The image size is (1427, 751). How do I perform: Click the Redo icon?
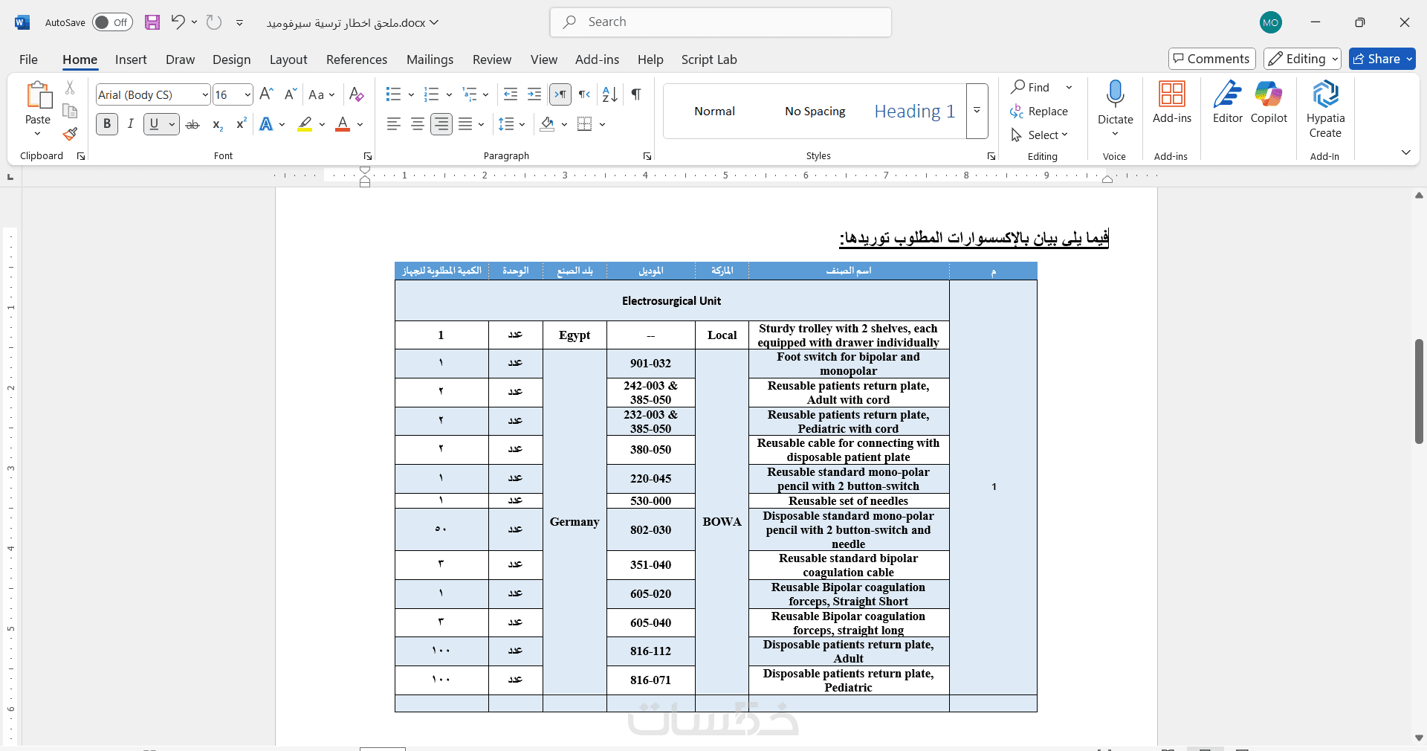tap(214, 22)
